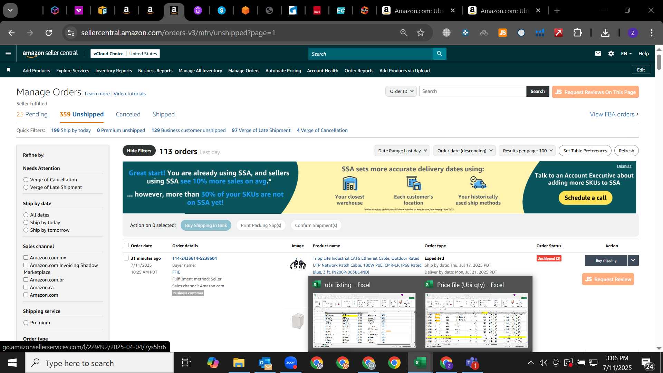Select Ship by tomorrow radio option
The width and height of the screenshot is (663, 373).
pyautogui.click(x=26, y=230)
